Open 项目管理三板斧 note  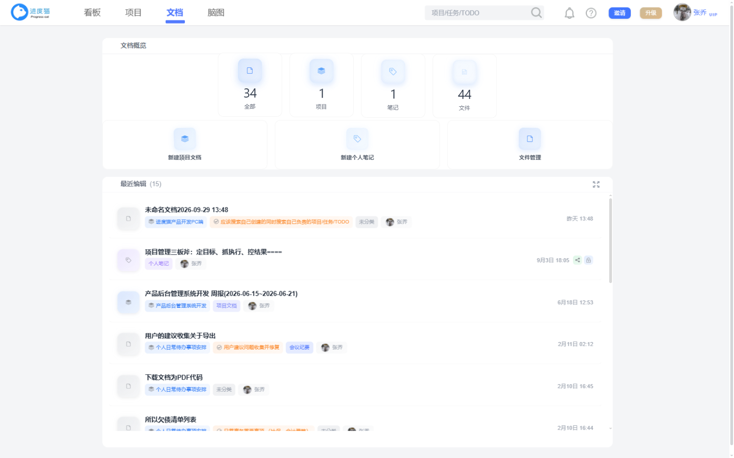tap(213, 252)
